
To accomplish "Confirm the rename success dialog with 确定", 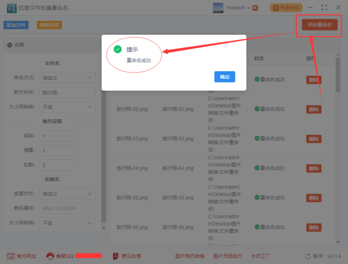I will [224, 76].
